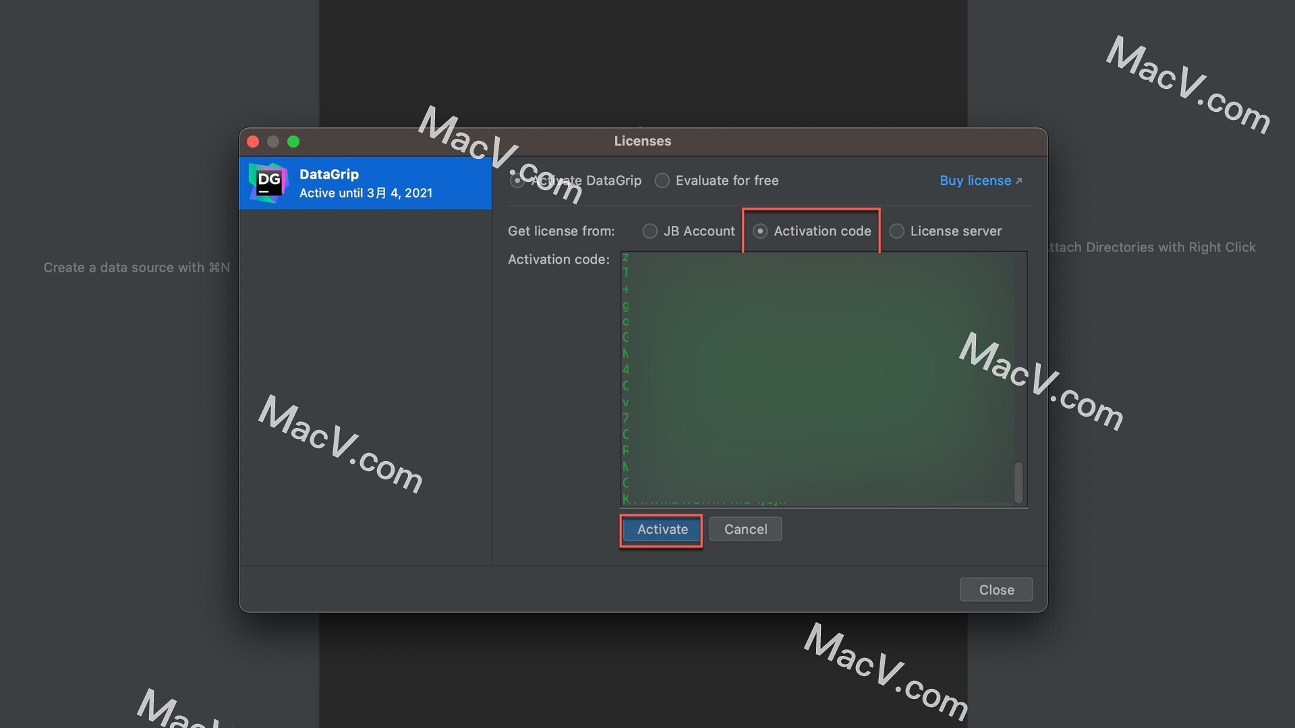Click the 'Licenses' window title
1295x728 pixels.
(642, 141)
